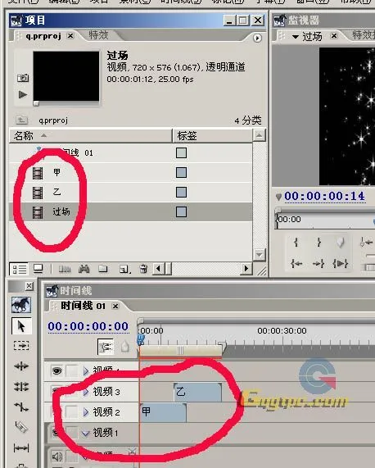The height and width of the screenshot is (468, 375).
Task: Go up one folder level icon
Action: point(21,120)
